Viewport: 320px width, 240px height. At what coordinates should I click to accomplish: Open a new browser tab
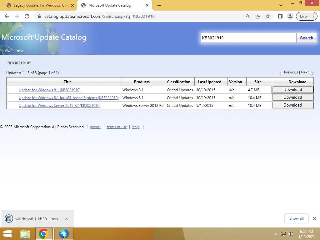point(159,5)
